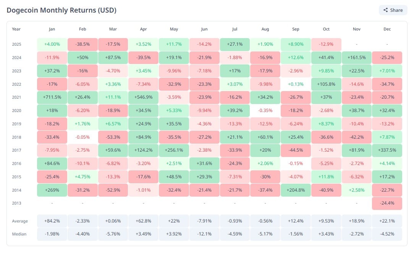Click the January Average +84.2% cell
Image resolution: width=414 pixels, height=253 pixels.
[52, 221]
